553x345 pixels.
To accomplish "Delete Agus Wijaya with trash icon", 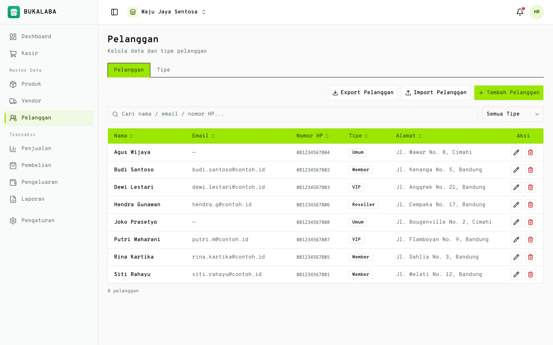I will pos(530,152).
